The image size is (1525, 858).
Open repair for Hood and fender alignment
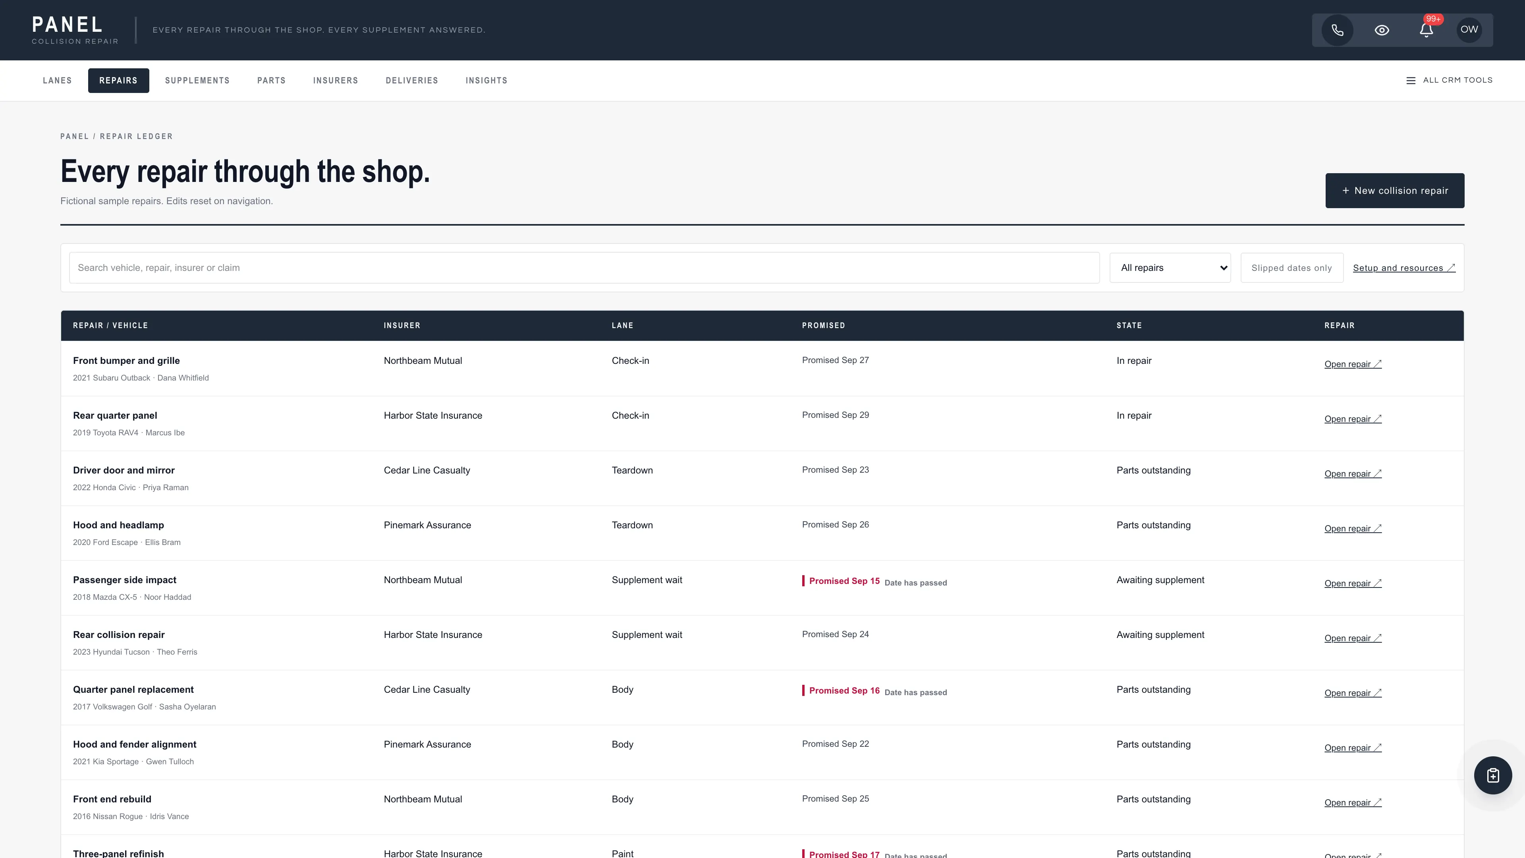coord(1353,748)
